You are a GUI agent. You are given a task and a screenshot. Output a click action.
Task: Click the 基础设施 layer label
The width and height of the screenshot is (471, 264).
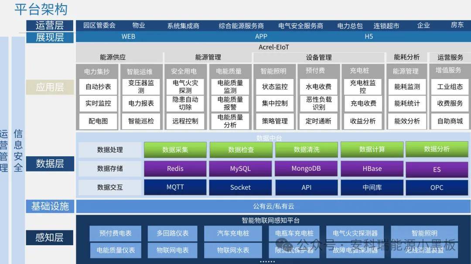(50, 206)
